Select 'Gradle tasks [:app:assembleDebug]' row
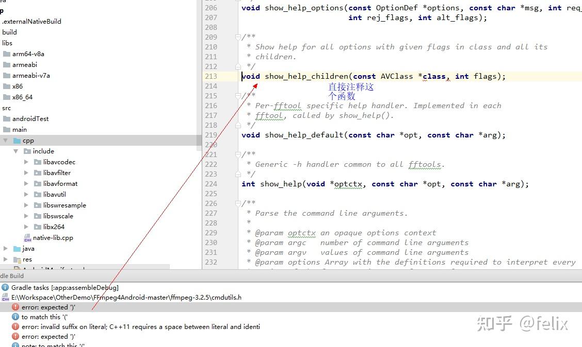The image size is (582, 347). (65, 287)
